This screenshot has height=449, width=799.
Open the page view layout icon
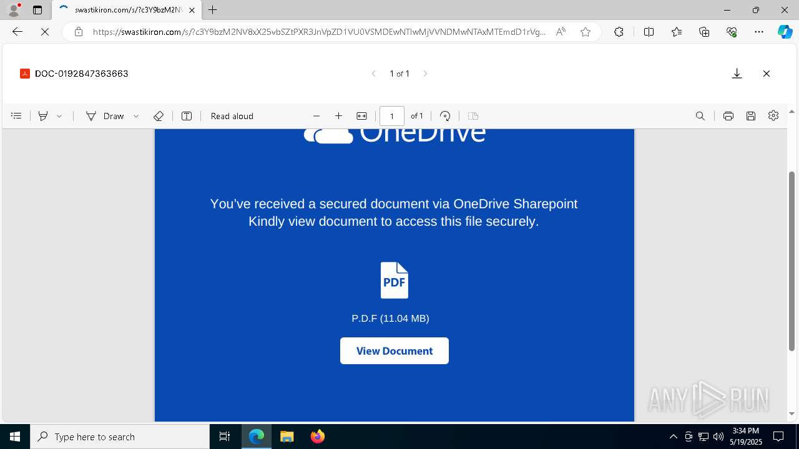473,116
